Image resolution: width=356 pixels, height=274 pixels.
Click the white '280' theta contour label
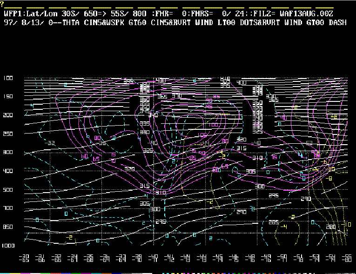(x=331, y=227)
